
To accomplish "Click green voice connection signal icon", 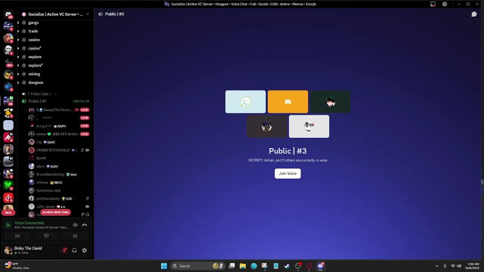I will 8,225.
